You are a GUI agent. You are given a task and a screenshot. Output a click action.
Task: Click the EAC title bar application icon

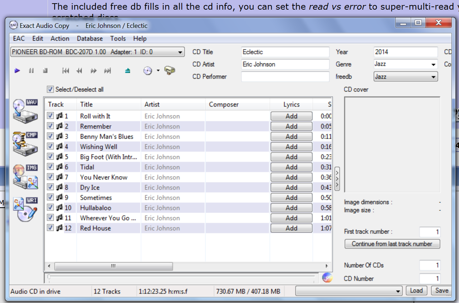point(14,25)
